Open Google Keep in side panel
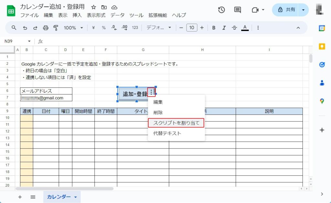The image size is (331, 203). pos(322,46)
